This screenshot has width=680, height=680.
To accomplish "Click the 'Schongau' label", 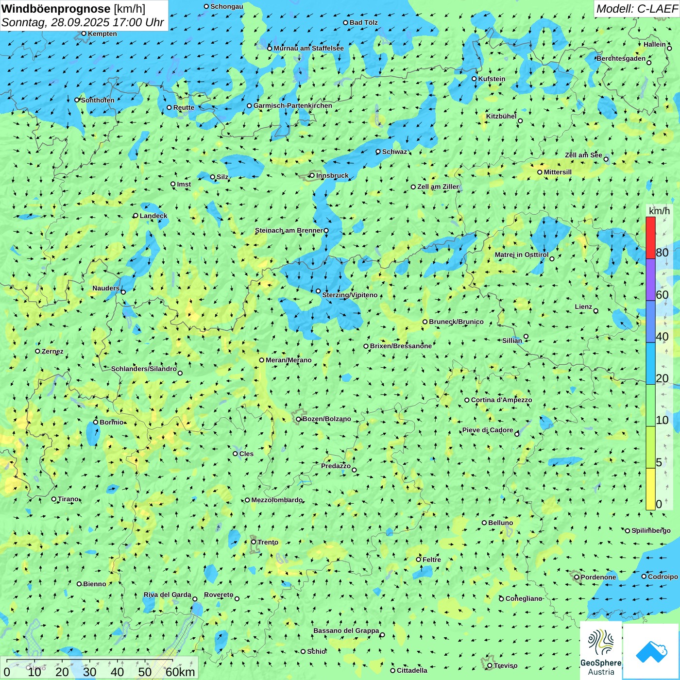I will tap(227, 6).
